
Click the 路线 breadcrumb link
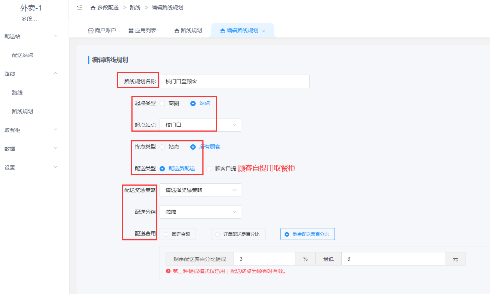click(135, 7)
